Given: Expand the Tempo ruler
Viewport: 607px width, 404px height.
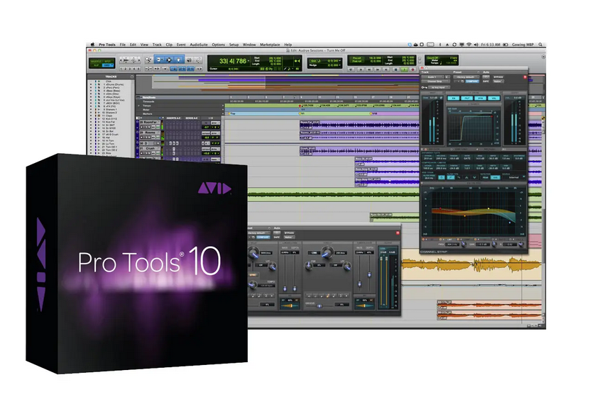Looking at the screenshot, I should (x=138, y=106).
